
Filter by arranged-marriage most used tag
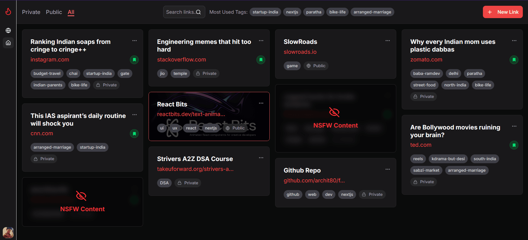[372, 12]
